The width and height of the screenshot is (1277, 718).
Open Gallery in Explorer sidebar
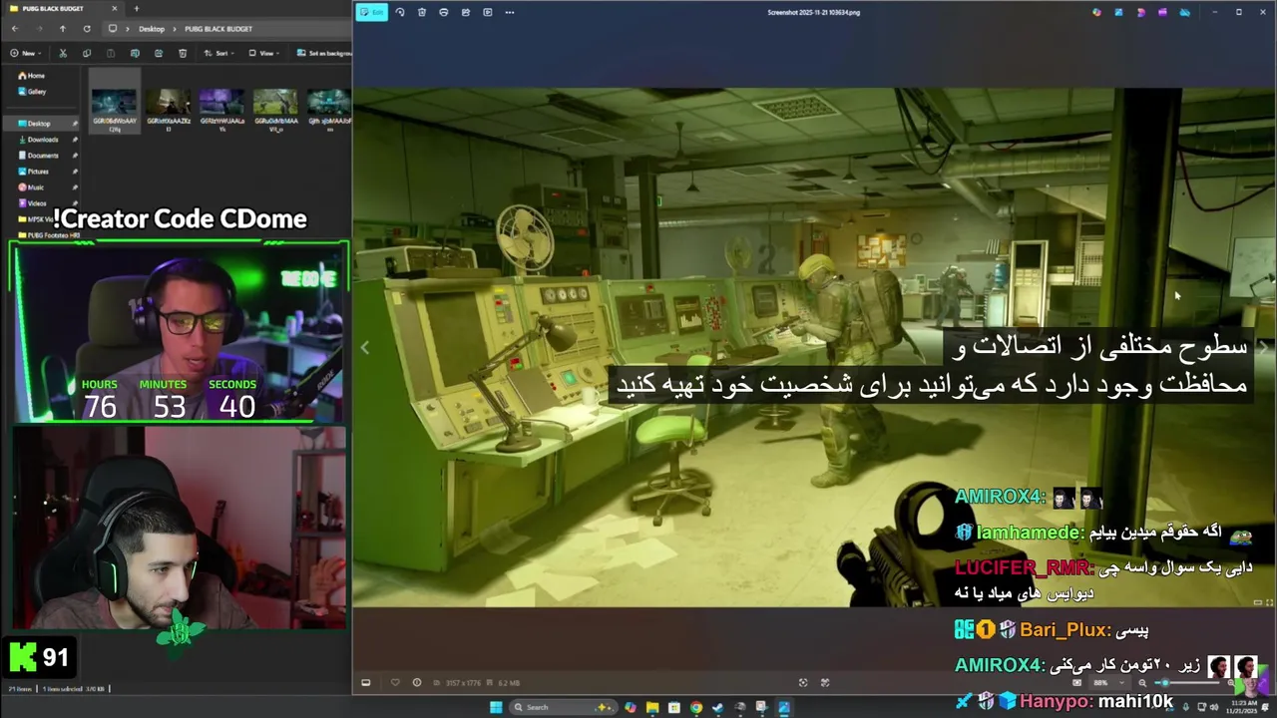[x=31, y=92]
